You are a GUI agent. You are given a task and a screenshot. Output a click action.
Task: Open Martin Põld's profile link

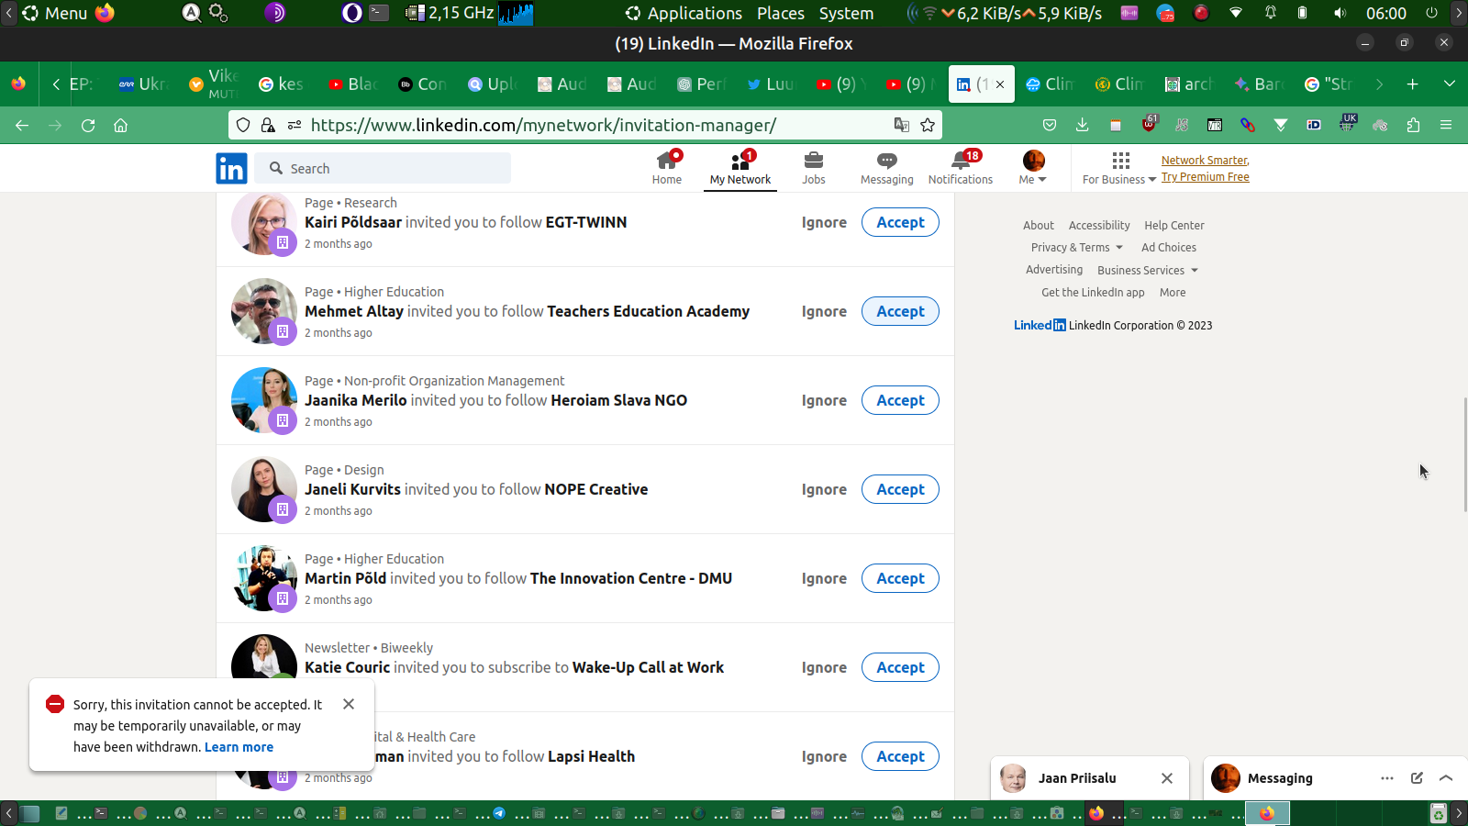345,578
